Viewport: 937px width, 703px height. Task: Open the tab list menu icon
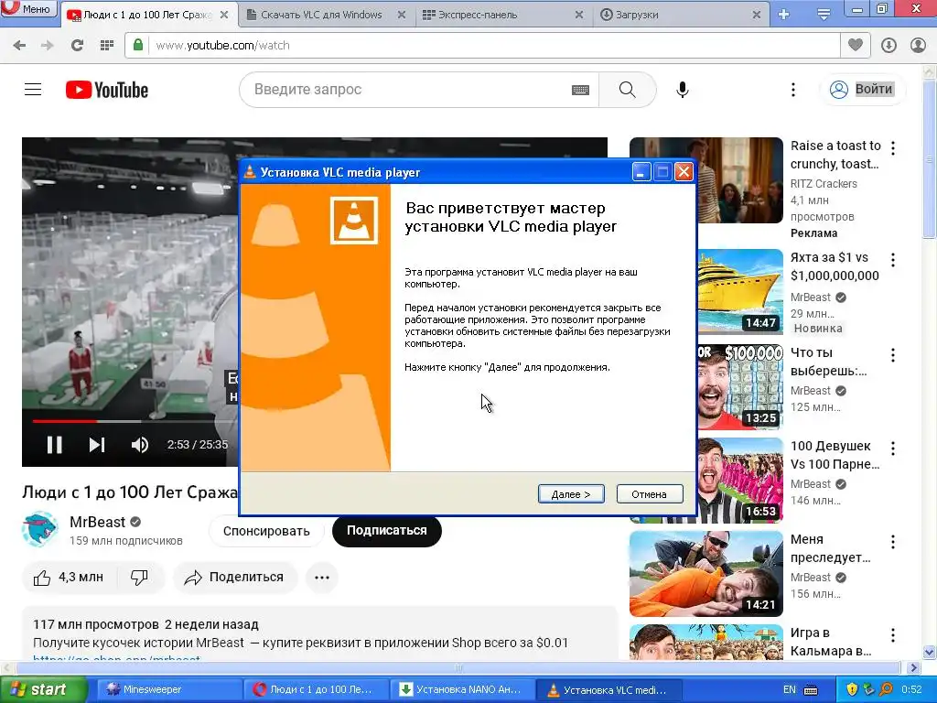(x=824, y=15)
